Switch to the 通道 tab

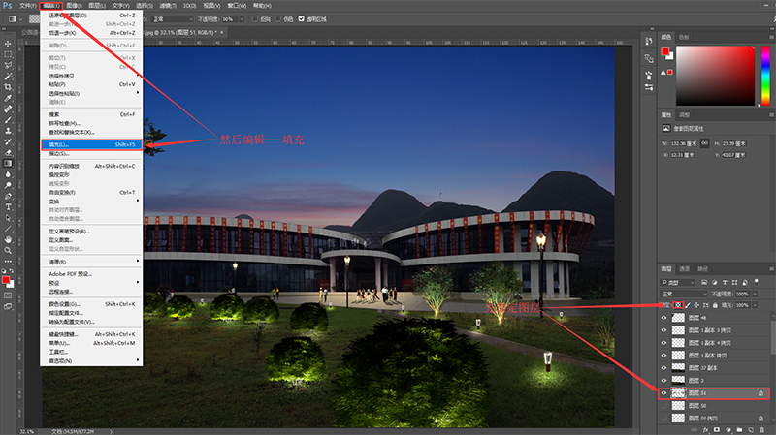(x=685, y=268)
